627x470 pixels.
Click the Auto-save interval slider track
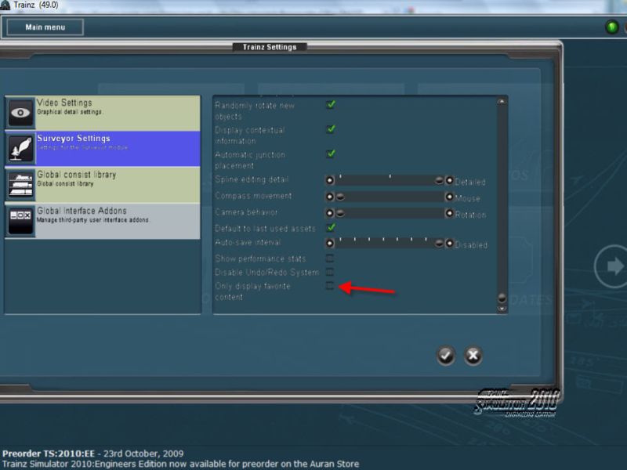pyautogui.click(x=390, y=243)
